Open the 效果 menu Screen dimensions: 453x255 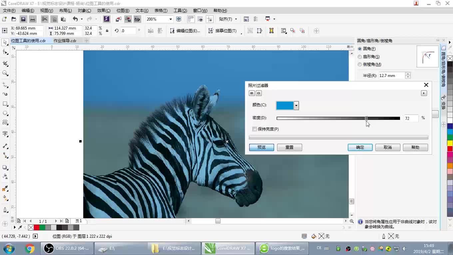(x=104, y=11)
